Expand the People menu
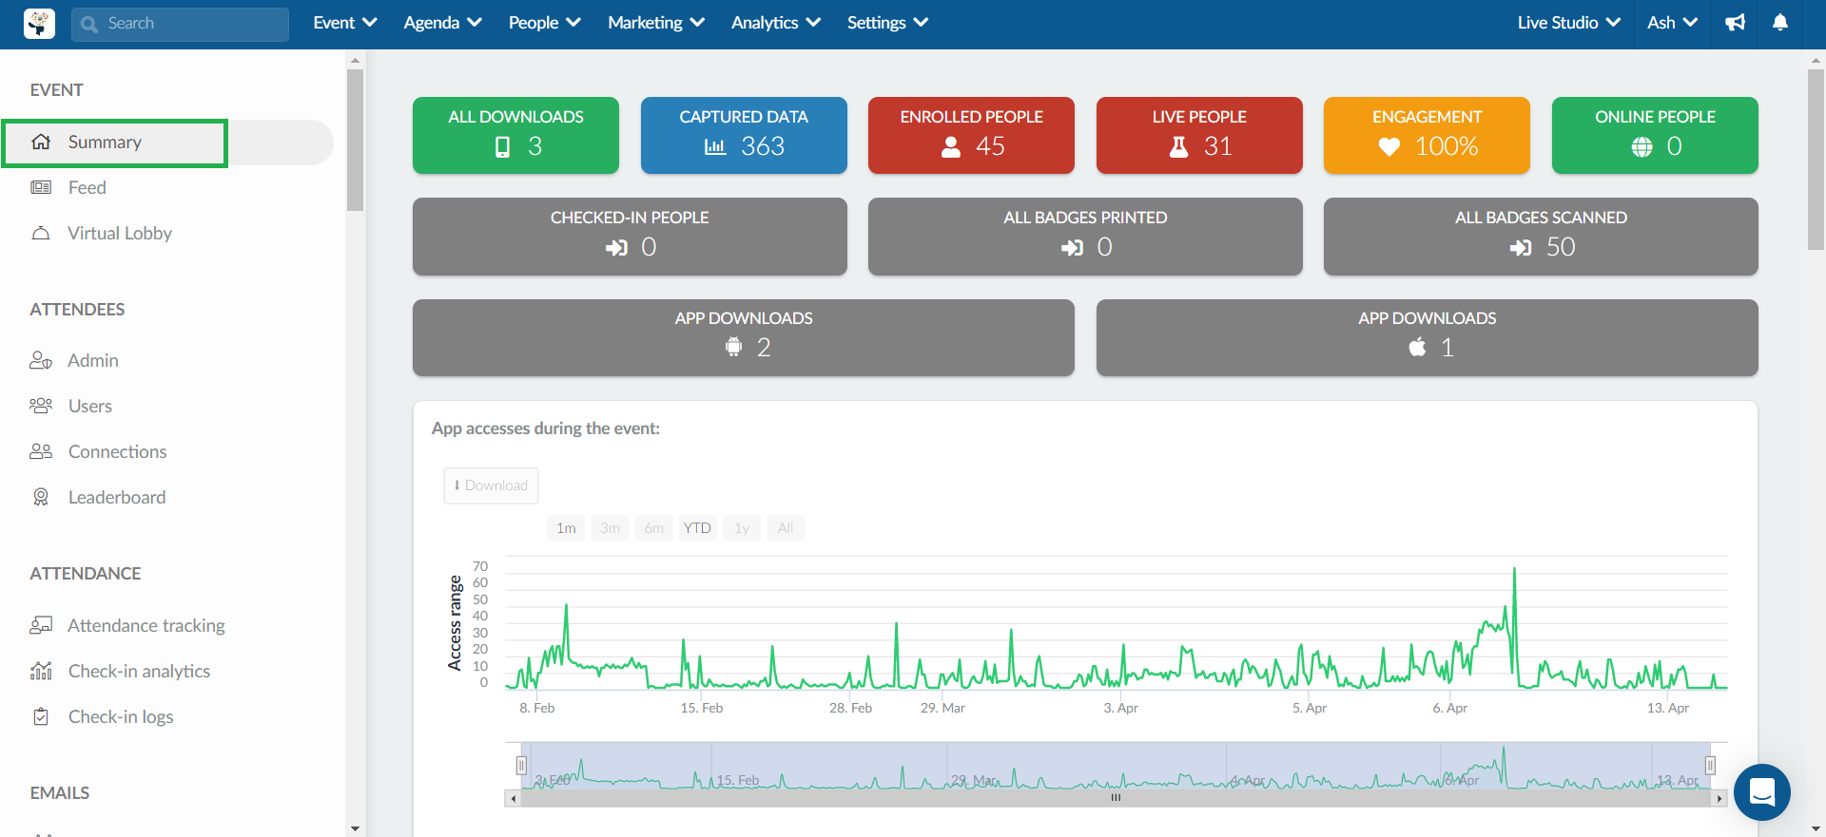 coord(544,23)
